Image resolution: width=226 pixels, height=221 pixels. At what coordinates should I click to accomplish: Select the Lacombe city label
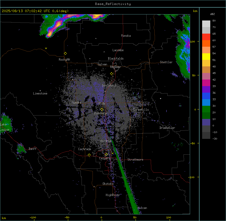click(x=118, y=50)
